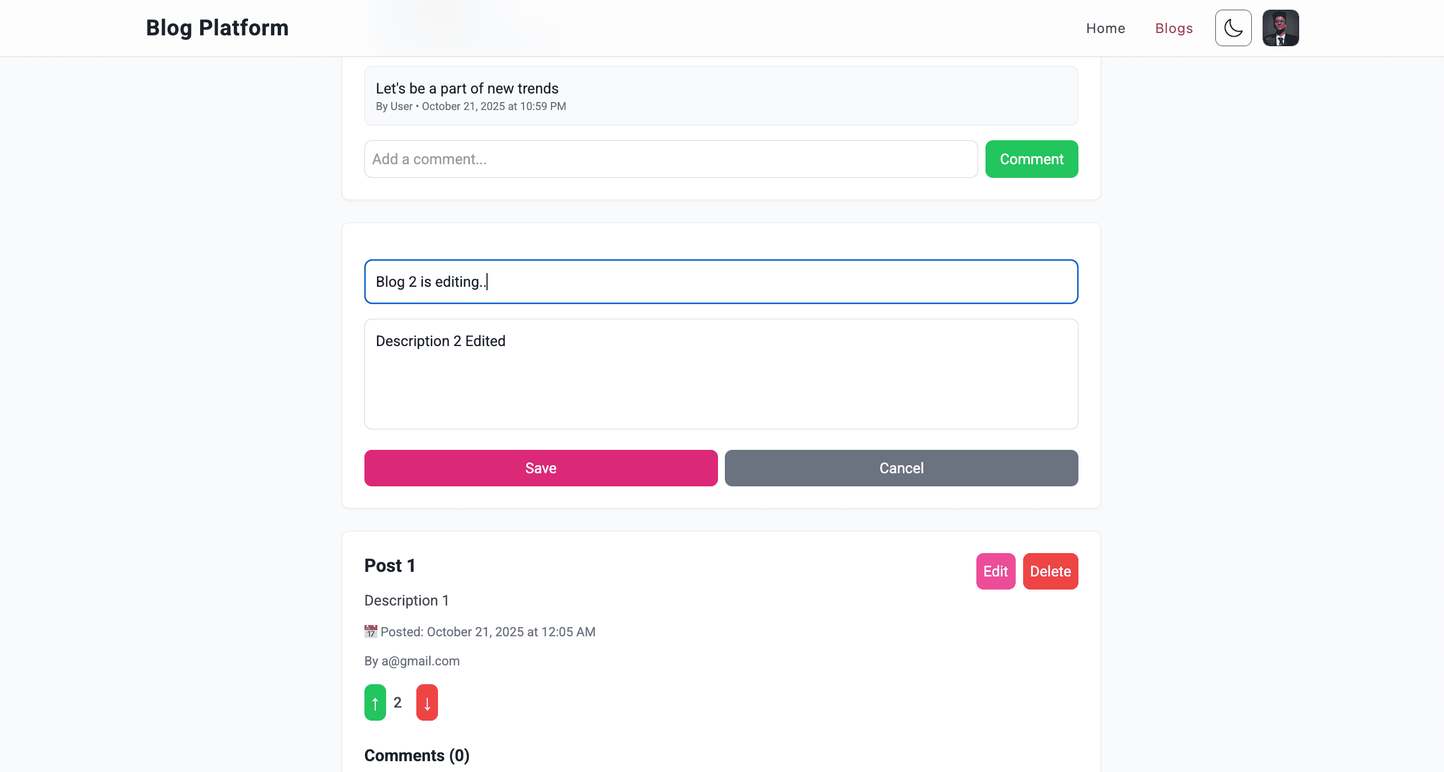Open the profile avatar menu

click(x=1280, y=27)
